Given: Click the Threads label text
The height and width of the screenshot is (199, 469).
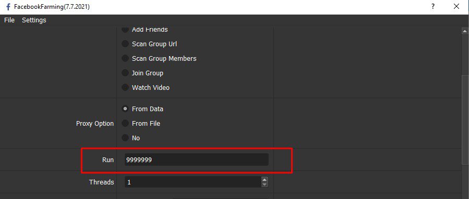Looking at the screenshot, I should tap(101, 182).
